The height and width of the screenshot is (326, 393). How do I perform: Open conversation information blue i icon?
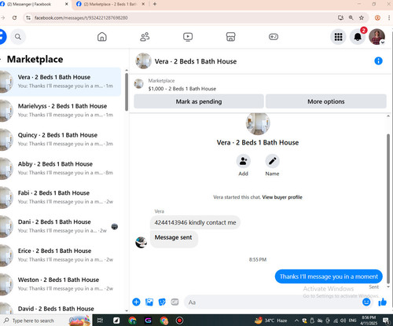[378, 61]
